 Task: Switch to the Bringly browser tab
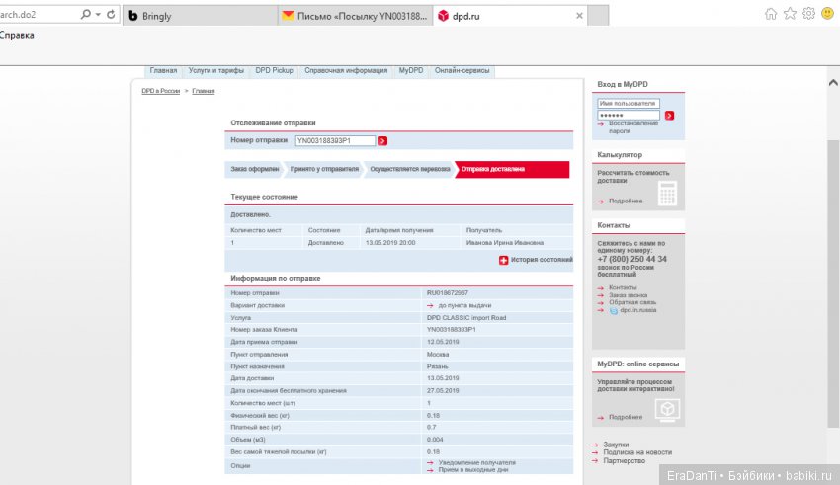coord(198,15)
